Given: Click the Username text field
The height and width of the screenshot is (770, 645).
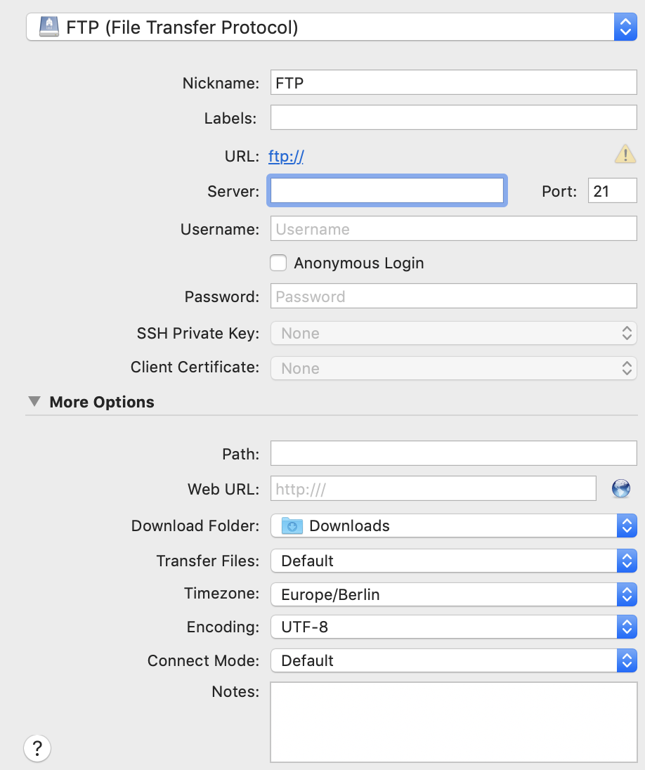Looking at the screenshot, I should [453, 229].
